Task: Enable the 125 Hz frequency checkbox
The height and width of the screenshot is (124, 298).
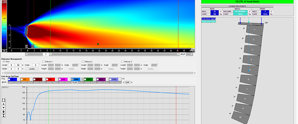Action: click(22, 79)
